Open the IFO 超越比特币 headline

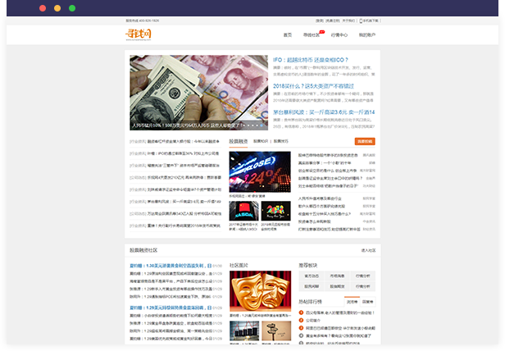(x=311, y=60)
